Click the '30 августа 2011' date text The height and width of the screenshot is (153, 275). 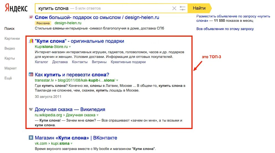click(48, 96)
